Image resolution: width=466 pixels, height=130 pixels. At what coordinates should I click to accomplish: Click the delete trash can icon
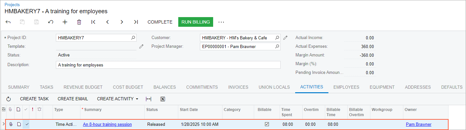(x=79, y=22)
